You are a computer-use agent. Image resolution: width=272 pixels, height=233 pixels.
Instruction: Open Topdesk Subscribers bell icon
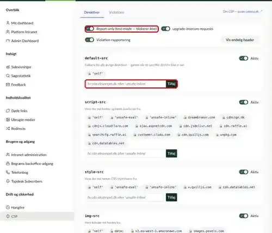coord(8,181)
